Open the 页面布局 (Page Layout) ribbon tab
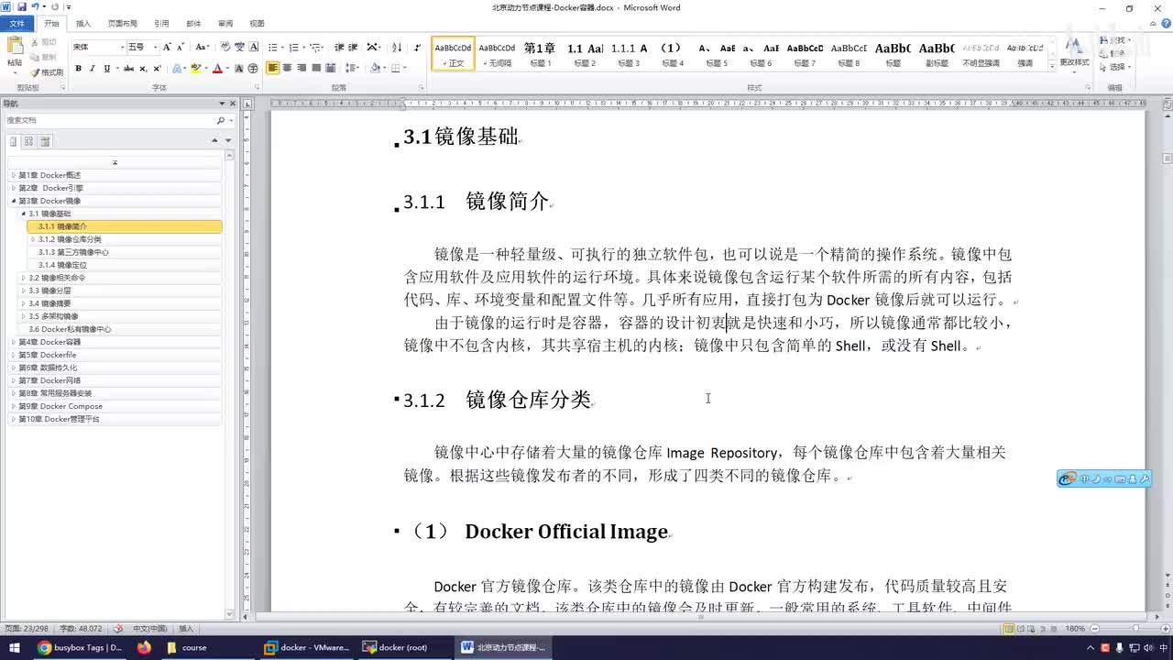Viewport: 1173px width, 660px height. [123, 24]
